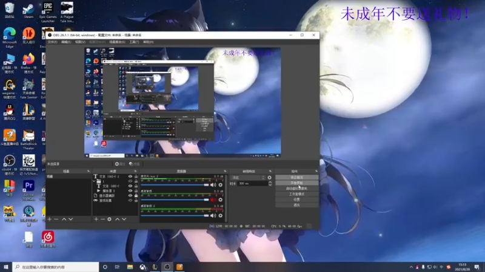485x272 pixels.
Task: Select the Media Source 2 row
Action: (x=115, y=191)
